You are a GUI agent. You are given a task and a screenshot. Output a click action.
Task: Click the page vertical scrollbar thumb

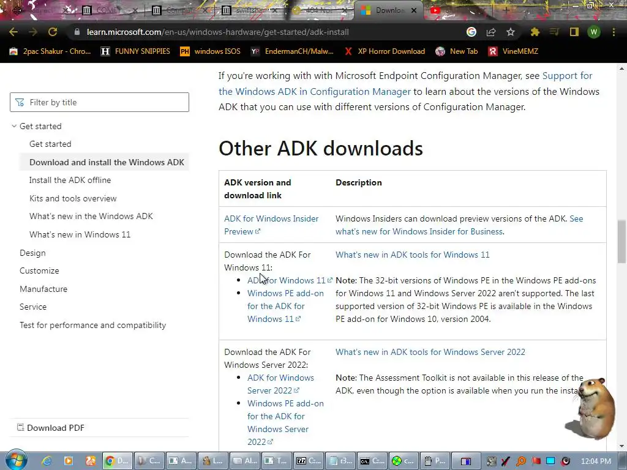click(x=621, y=241)
